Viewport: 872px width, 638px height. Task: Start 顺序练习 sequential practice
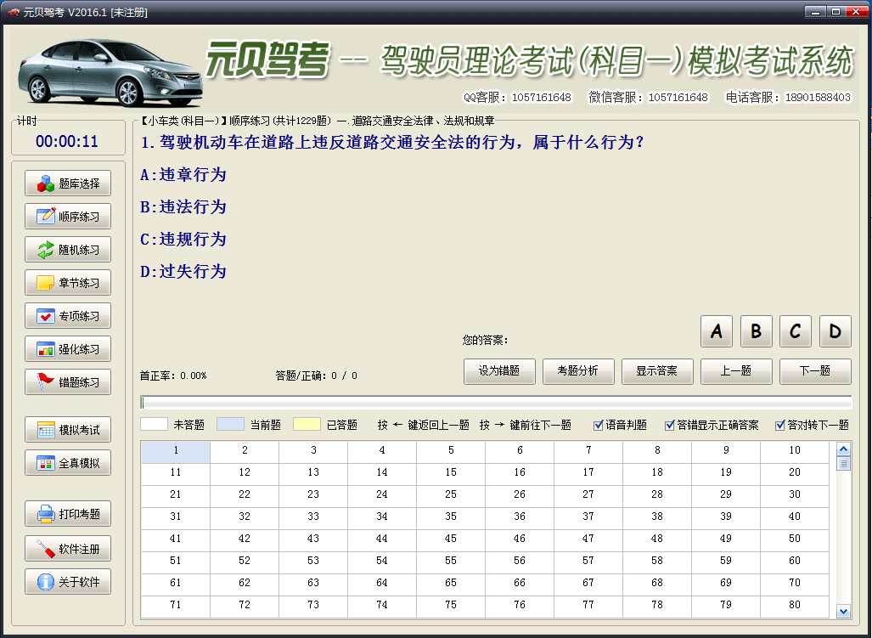click(68, 217)
